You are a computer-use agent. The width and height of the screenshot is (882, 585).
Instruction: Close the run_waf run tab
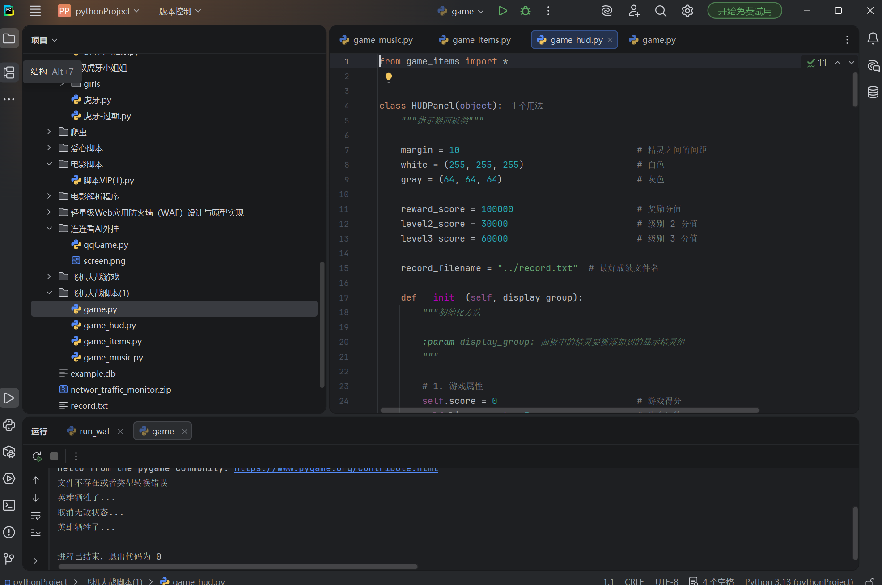point(120,431)
